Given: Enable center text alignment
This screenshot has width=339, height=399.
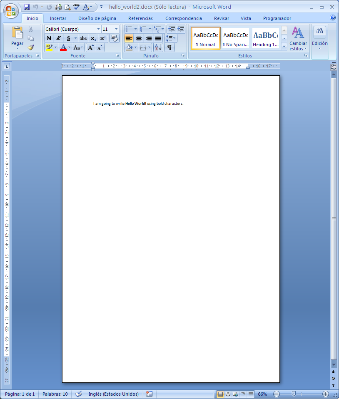Looking at the screenshot, I should (139, 38).
